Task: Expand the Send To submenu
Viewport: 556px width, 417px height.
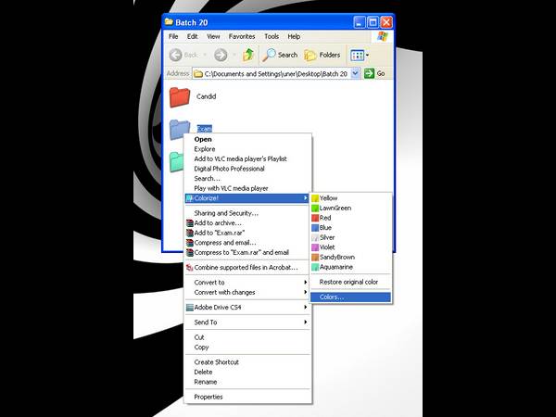Action: [206, 322]
